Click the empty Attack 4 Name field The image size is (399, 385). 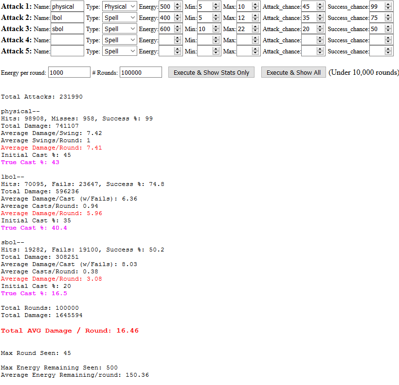tap(67, 40)
